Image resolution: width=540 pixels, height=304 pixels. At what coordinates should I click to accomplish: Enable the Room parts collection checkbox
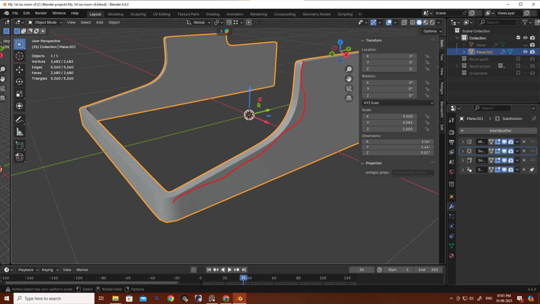tap(518, 59)
